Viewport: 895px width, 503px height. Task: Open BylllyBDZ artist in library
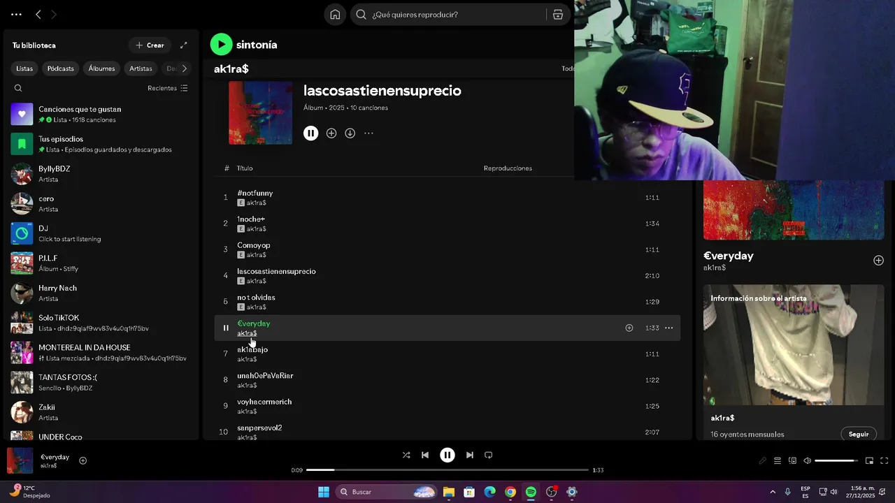(101, 174)
